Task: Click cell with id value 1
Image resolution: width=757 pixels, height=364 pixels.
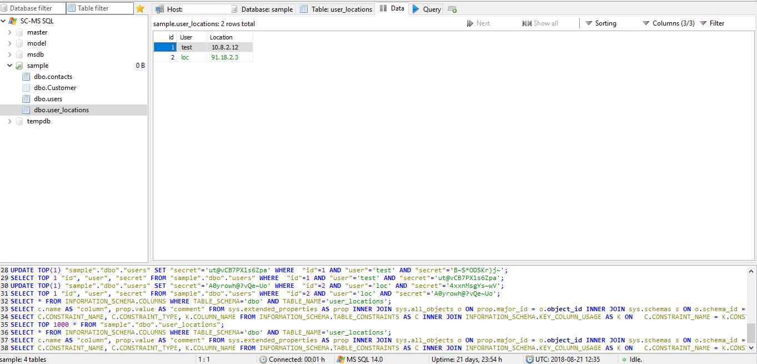Action: click(166, 47)
